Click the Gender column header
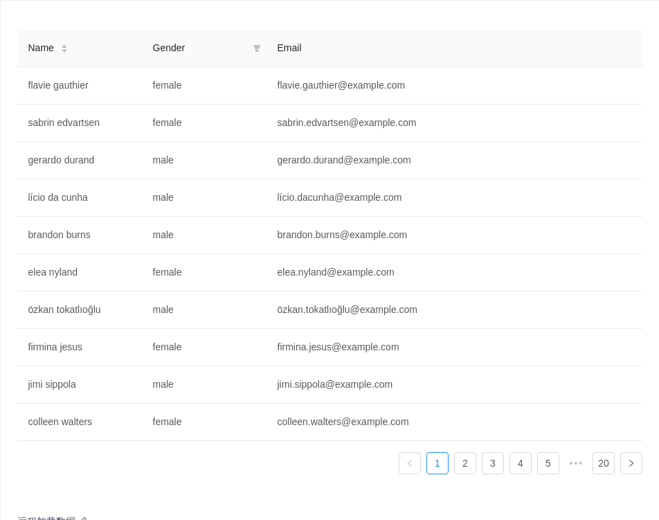 (x=204, y=48)
